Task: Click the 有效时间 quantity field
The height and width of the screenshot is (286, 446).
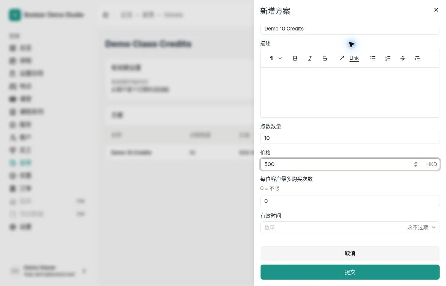Action: [x=331, y=227]
